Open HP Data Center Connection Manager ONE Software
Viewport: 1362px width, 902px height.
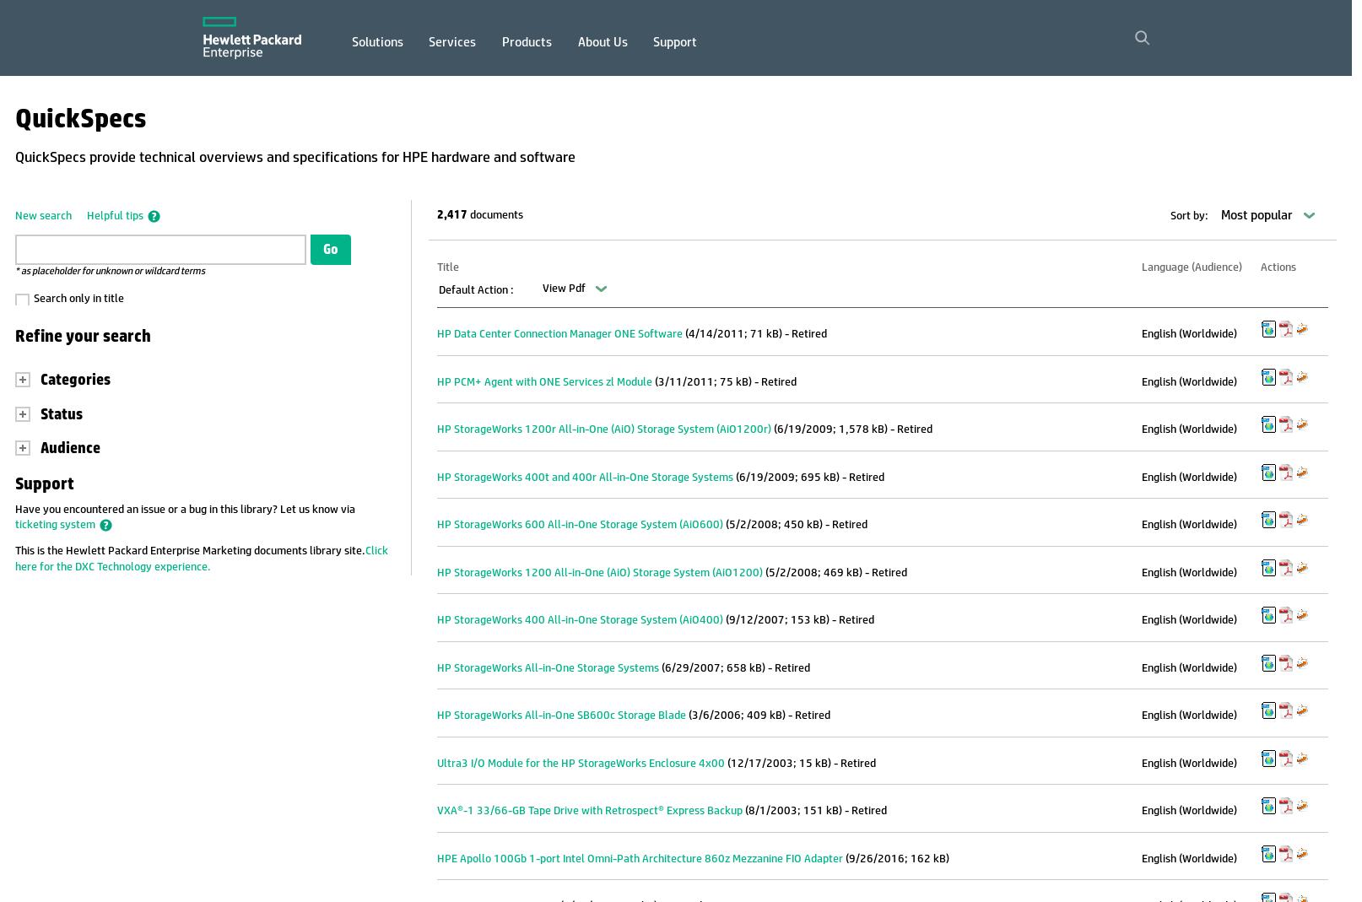pos(559,334)
